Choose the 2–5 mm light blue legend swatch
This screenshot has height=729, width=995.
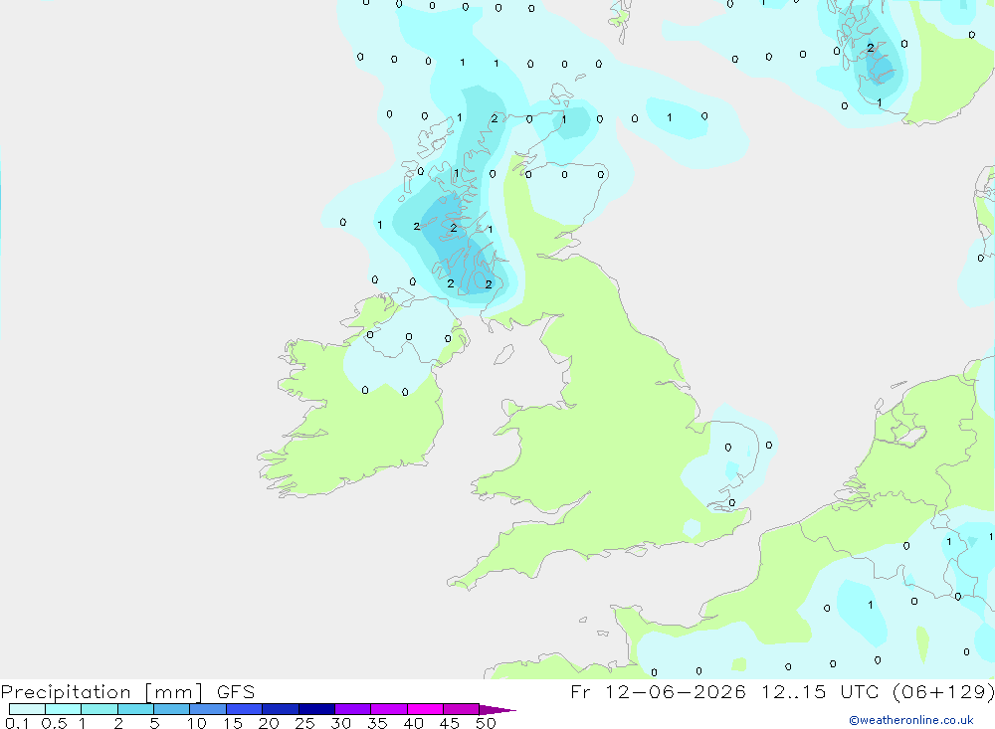coord(135,709)
